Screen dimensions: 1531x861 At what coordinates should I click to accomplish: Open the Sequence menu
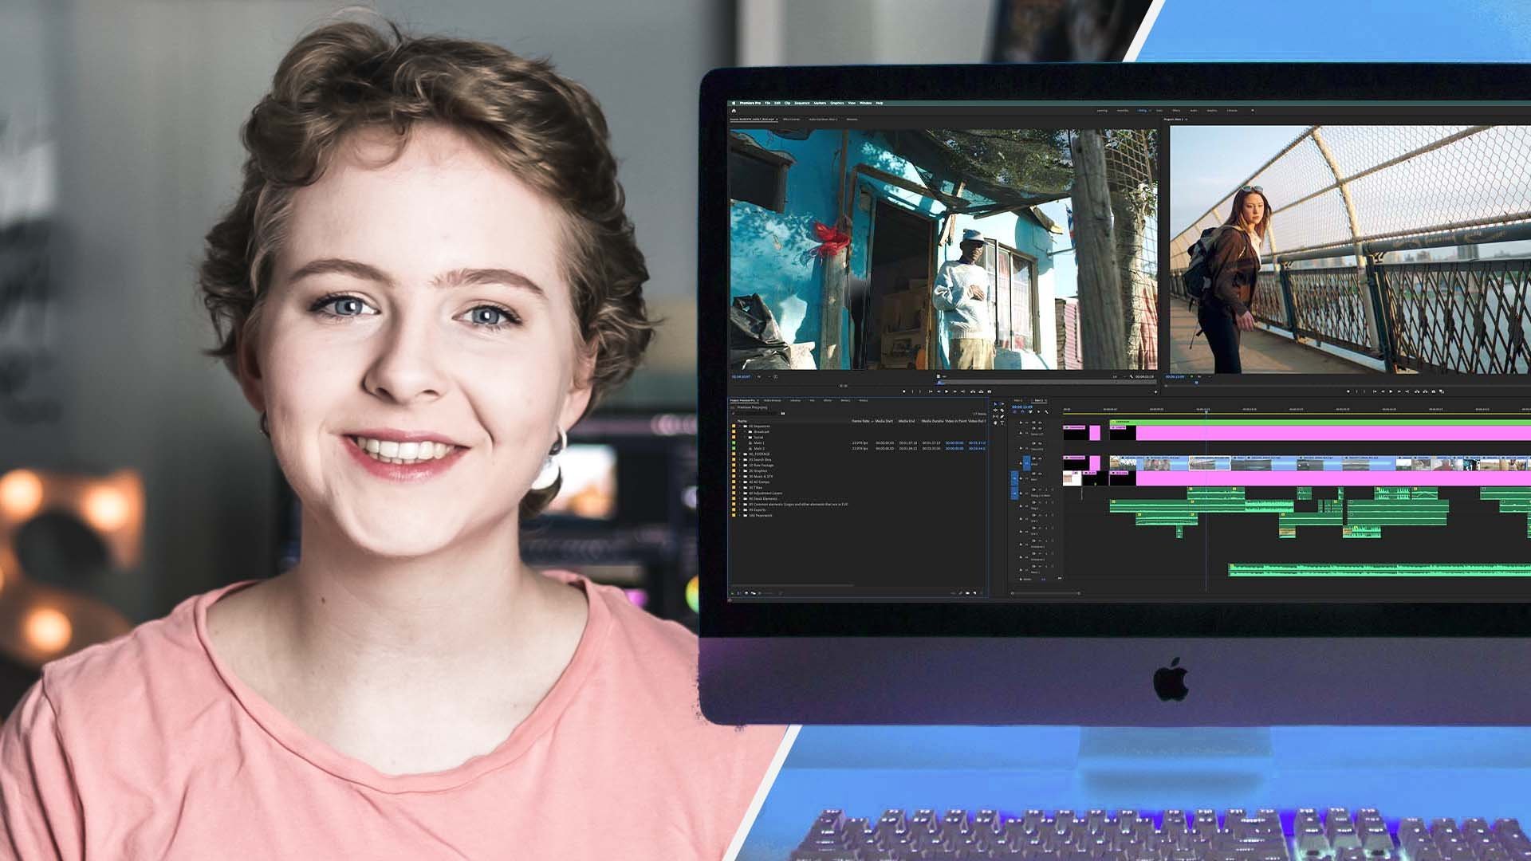(x=801, y=103)
